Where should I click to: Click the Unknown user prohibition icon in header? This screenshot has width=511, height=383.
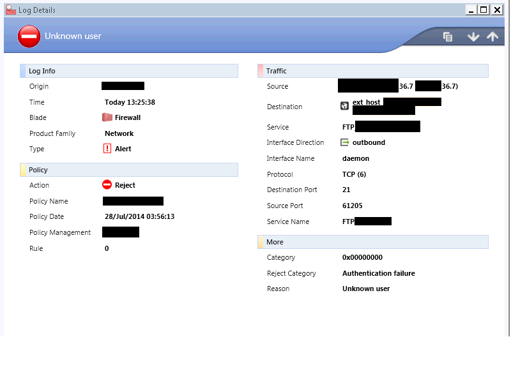click(29, 36)
